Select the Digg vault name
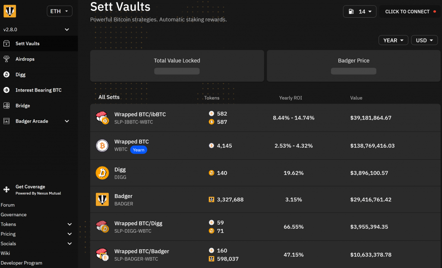This screenshot has width=442, height=268. coord(120,169)
